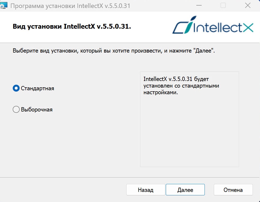Click the teal X letter in the logo
This screenshot has height=202, width=260.
point(247,28)
